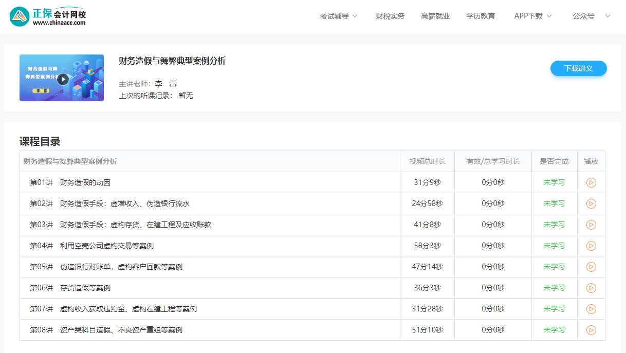Expand the 考试辅导 dropdown menu

339,16
